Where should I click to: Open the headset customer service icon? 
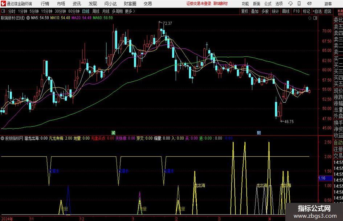click(290, 4)
